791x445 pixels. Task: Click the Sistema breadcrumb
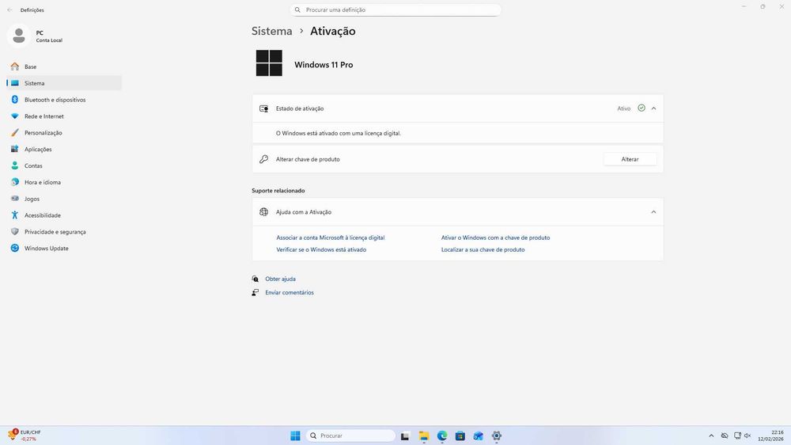pyautogui.click(x=272, y=31)
